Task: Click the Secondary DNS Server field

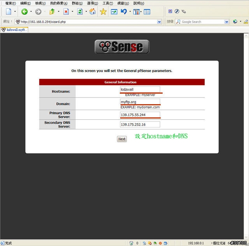Action: tap(140, 124)
